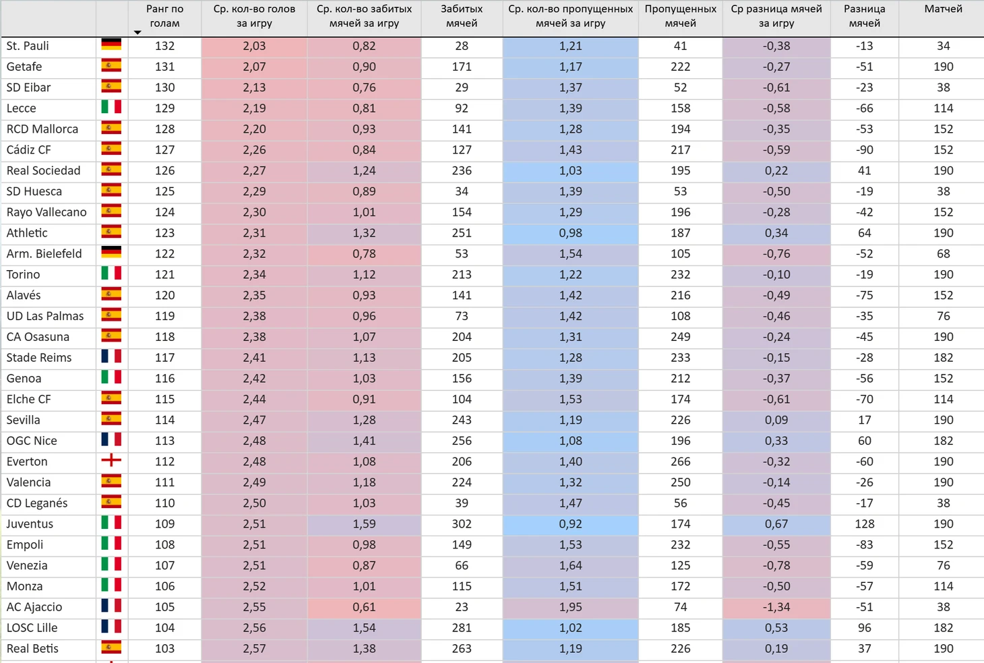Select the Getafe team name
Viewport: 984px width, 663px height.
tap(24, 67)
